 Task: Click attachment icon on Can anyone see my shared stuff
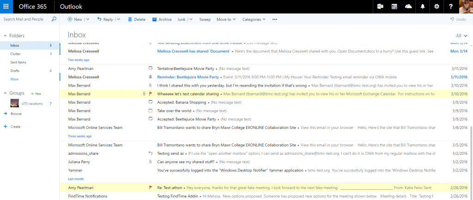point(150,162)
